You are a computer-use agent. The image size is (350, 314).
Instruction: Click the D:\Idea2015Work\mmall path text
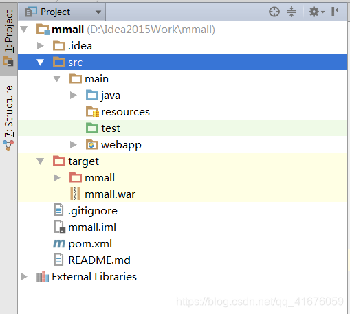(151, 30)
